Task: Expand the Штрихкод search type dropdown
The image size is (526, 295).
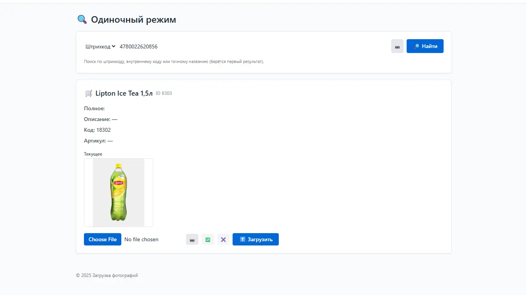Action: (x=101, y=46)
